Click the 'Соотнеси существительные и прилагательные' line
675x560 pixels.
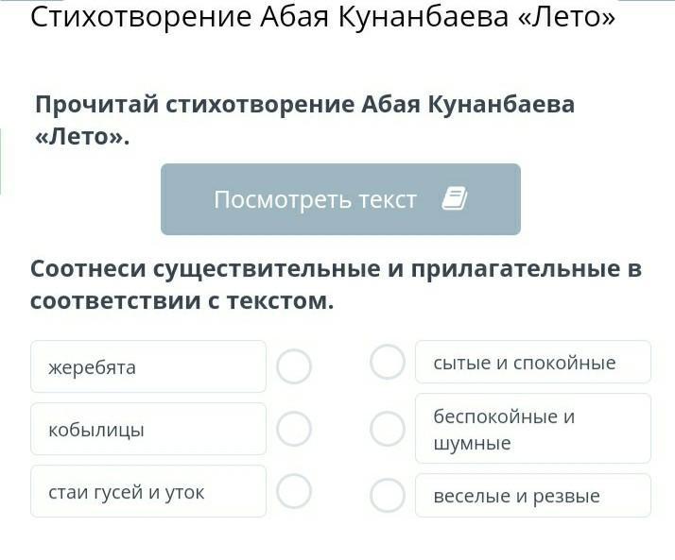(x=336, y=269)
